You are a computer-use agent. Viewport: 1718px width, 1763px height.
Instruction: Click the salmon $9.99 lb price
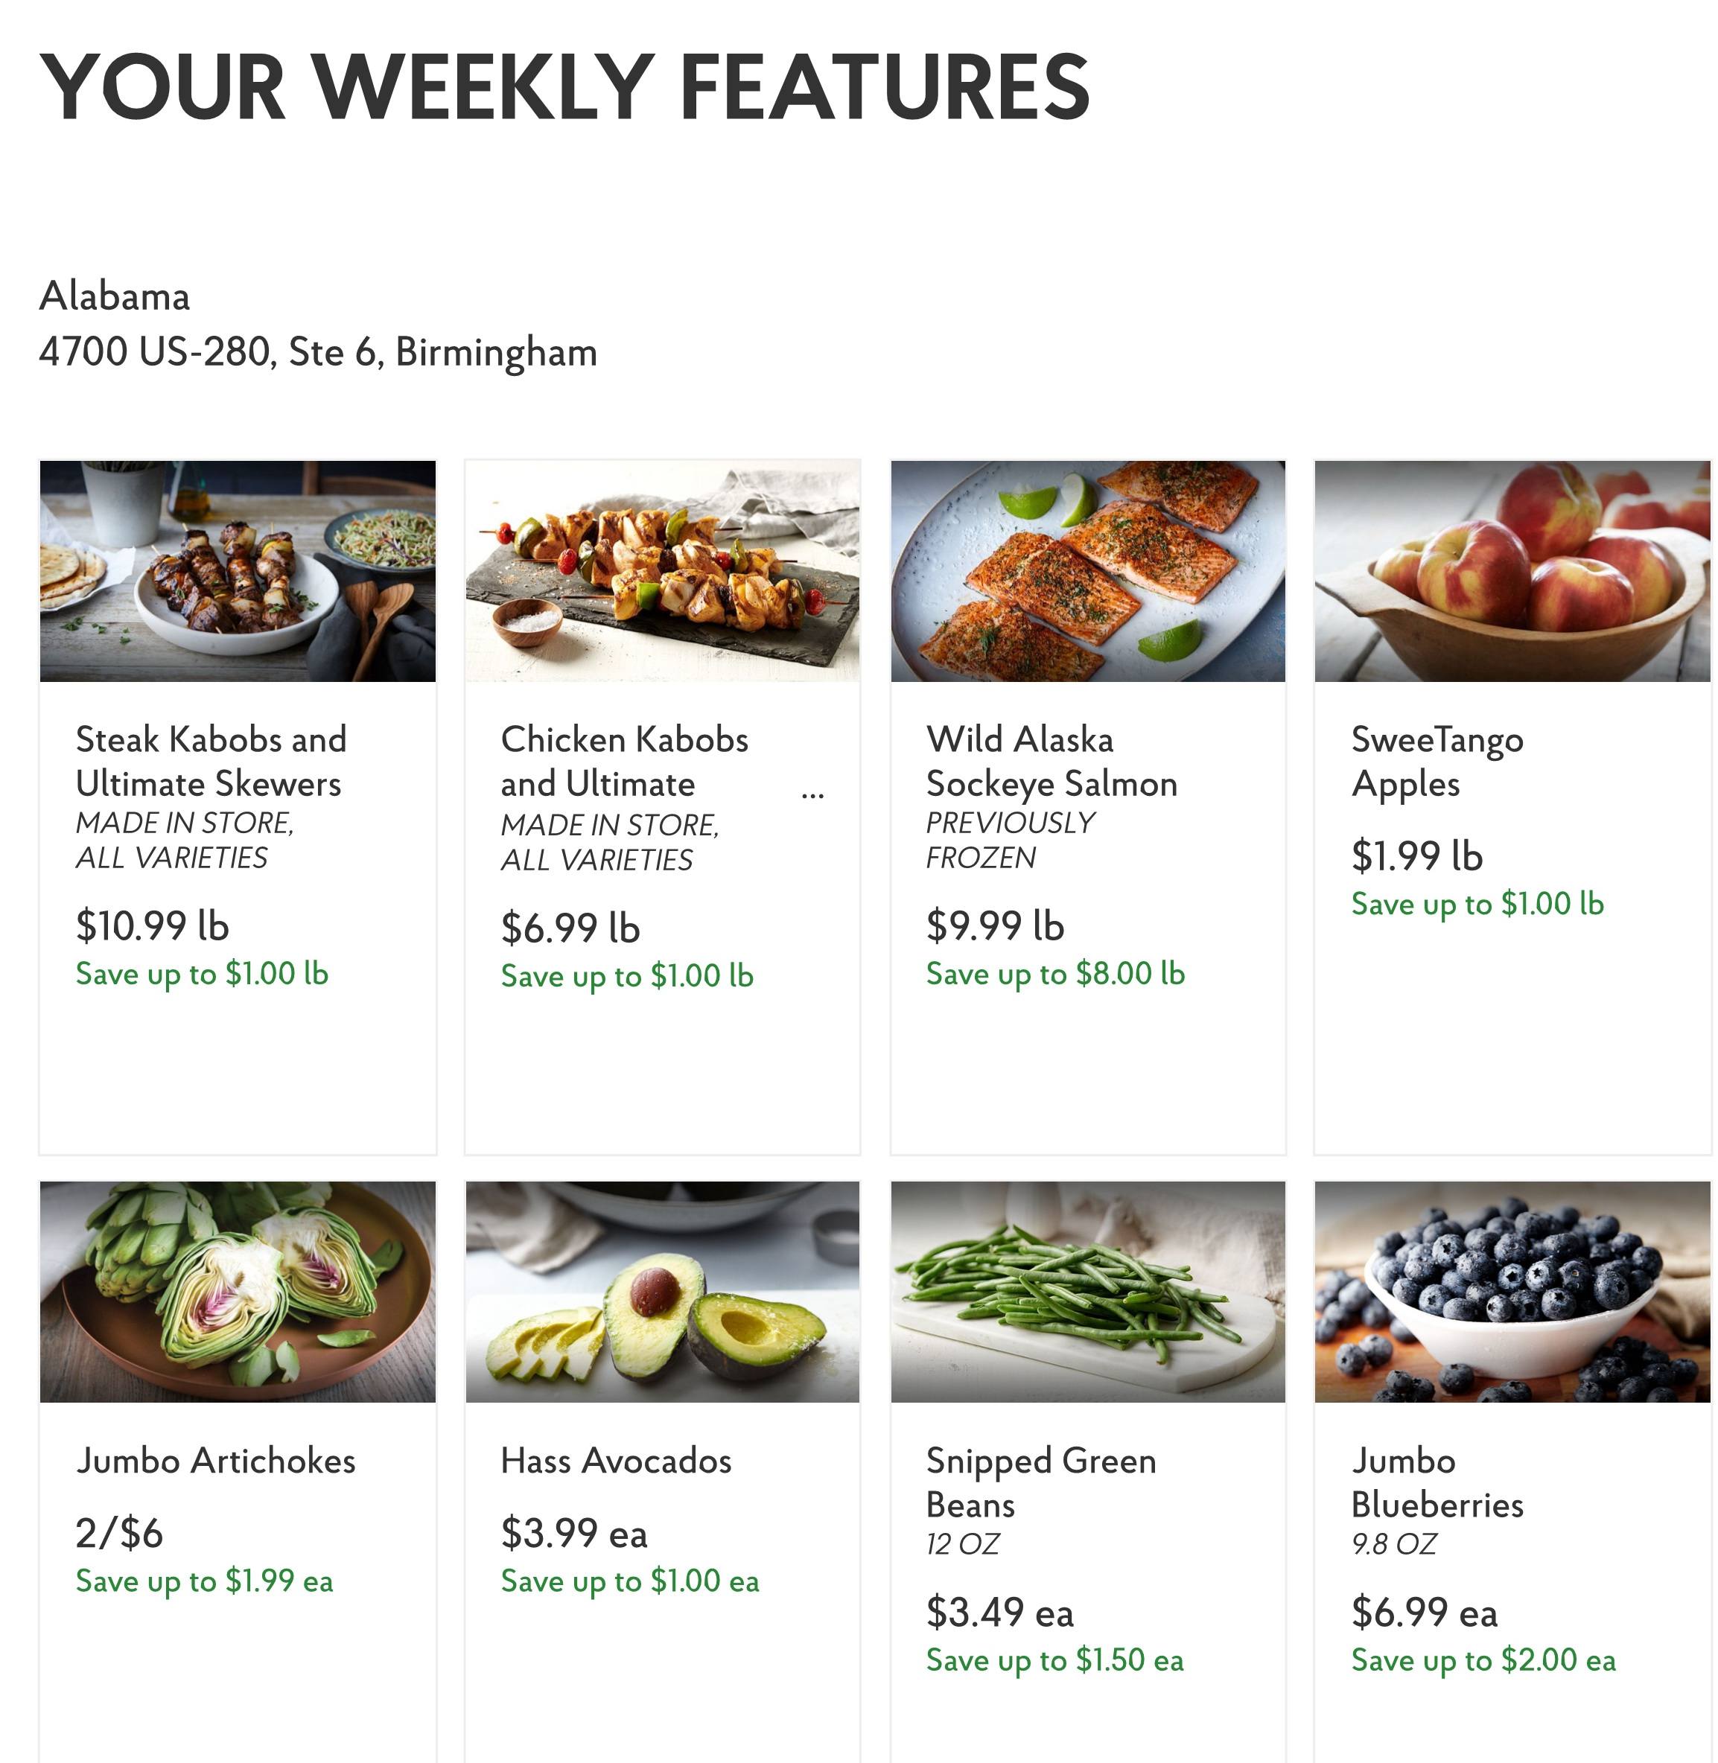click(x=995, y=925)
